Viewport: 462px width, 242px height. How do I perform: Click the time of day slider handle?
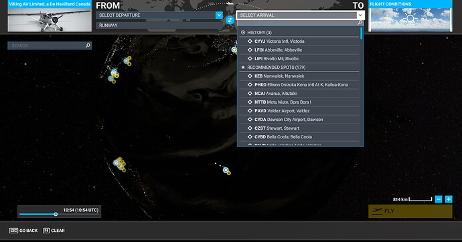pyautogui.click(x=56, y=215)
